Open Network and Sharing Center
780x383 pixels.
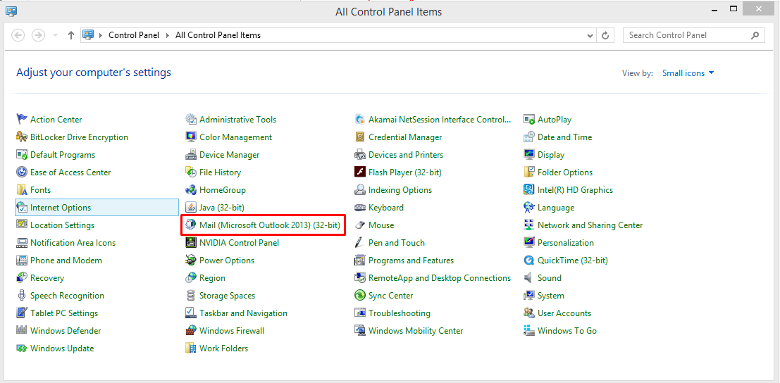(590, 225)
